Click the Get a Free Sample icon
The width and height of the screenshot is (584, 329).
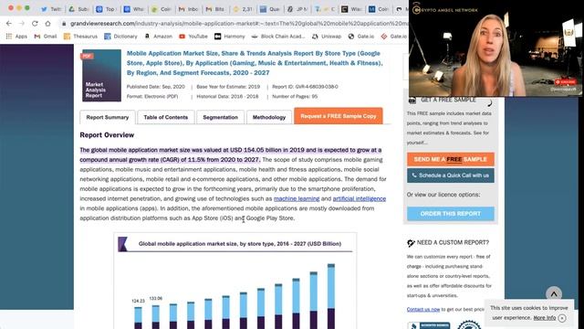coord(412,100)
